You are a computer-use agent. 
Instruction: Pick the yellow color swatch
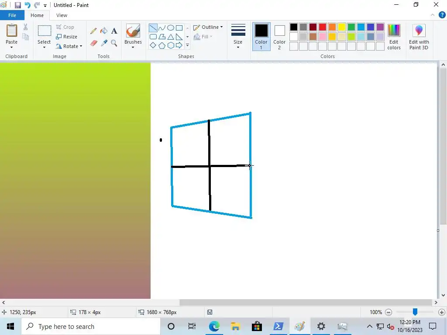341,27
